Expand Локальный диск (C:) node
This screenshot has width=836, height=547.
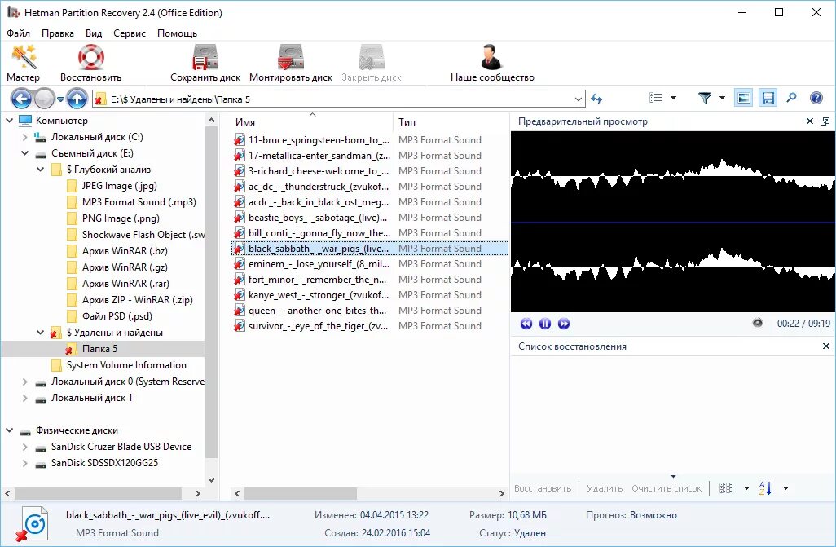(24, 137)
